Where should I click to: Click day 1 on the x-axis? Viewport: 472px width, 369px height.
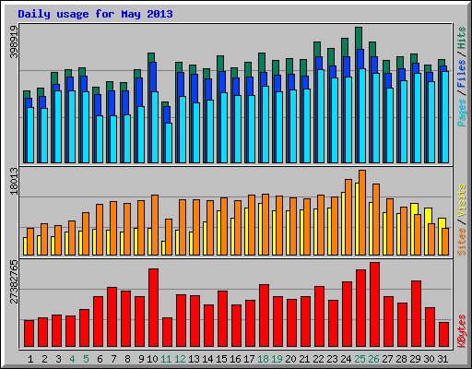coord(30,359)
